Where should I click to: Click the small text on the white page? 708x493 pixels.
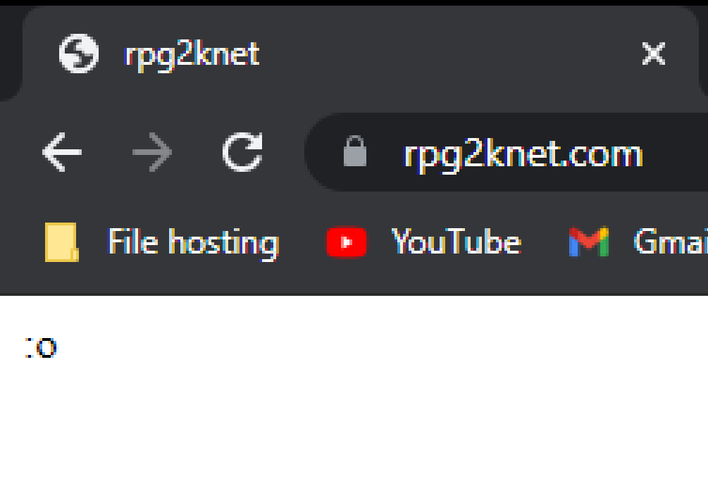click(x=41, y=348)
